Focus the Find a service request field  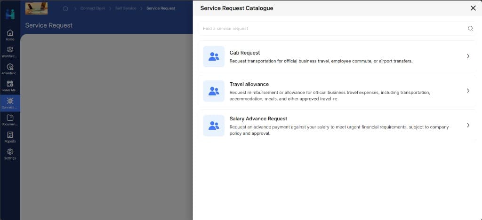pos(337,29)
